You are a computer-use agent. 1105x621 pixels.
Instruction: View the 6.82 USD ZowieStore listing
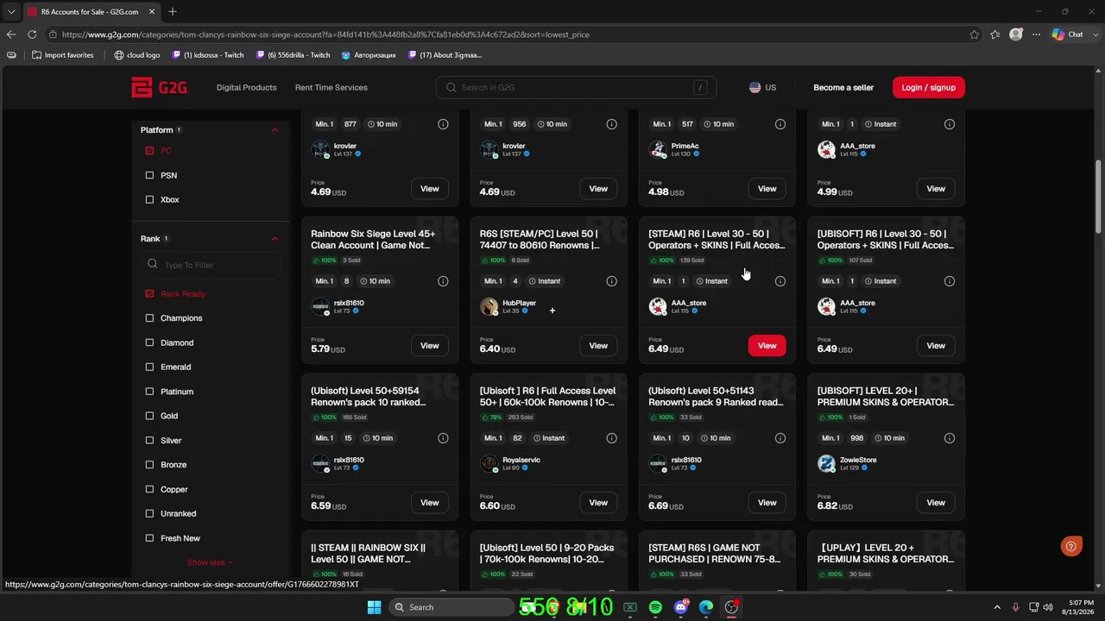point(936,503)
